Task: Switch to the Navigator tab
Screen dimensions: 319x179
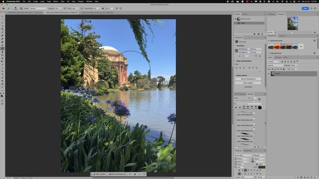Action: coord(281,14)
